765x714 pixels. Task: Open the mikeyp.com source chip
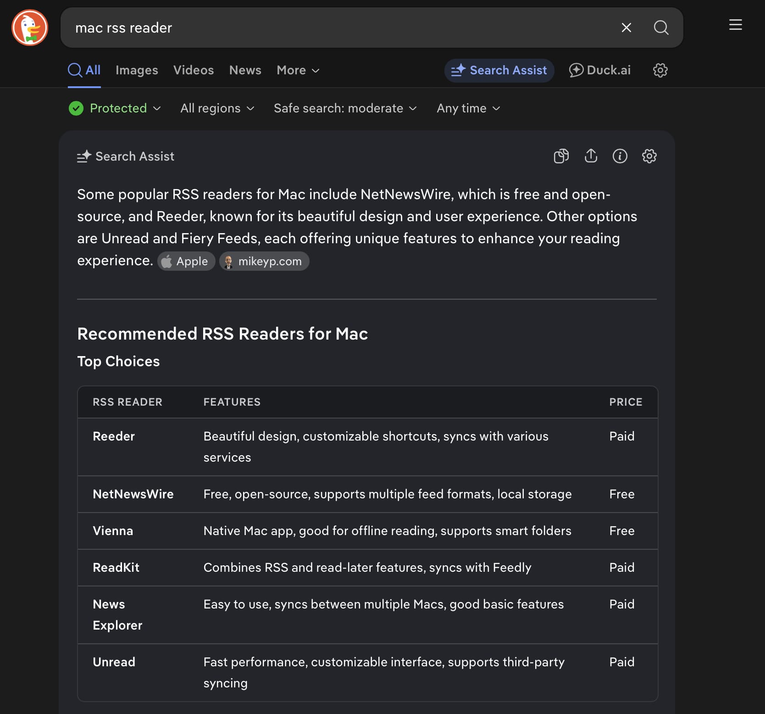click(x=264, y=262)
